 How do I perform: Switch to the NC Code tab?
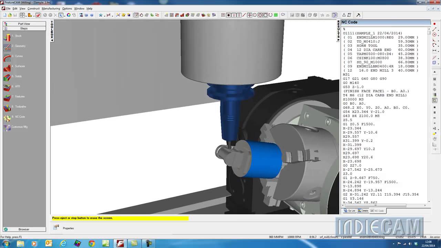(377, 211)
